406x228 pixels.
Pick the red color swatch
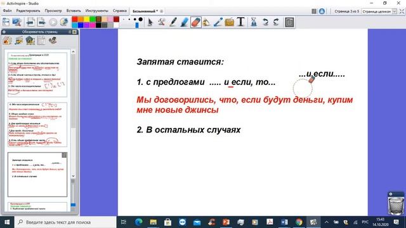(x=75, y=20)
